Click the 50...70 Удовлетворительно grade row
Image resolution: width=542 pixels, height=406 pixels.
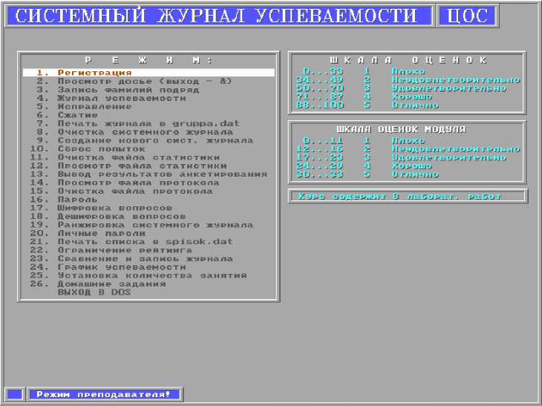point(402,88)
